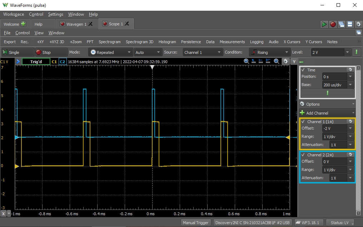The width and height of the screenshot is (363, 227).
Task: Toggle the Channel 2 checkbox
Action: pyautogui.click(x=303, y=155)
